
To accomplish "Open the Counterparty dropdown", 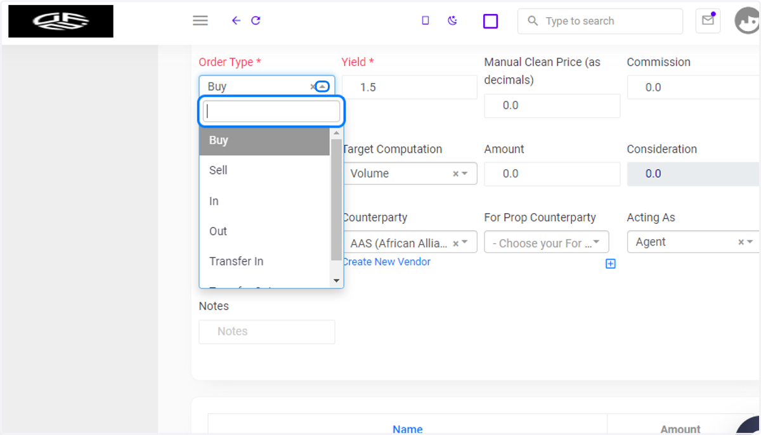I will pyautogui.click(x=410, y=242).
